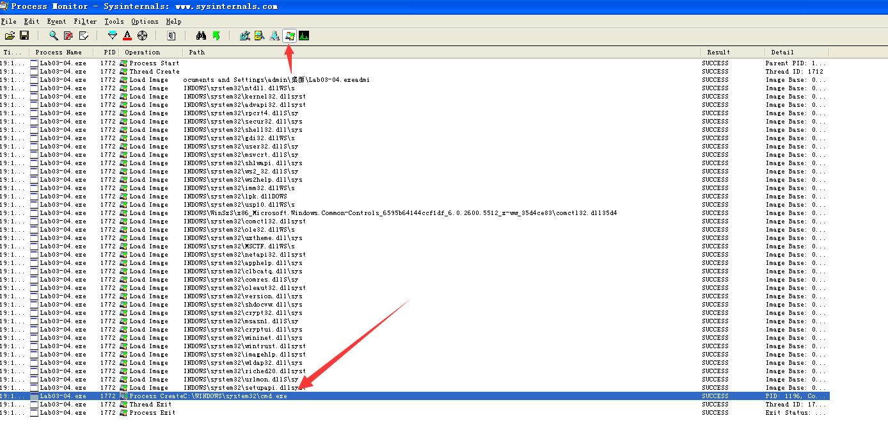Viewport: 888px width, 434px height.
Task: Select the Thread Create operation text
Action: (154, 72)
